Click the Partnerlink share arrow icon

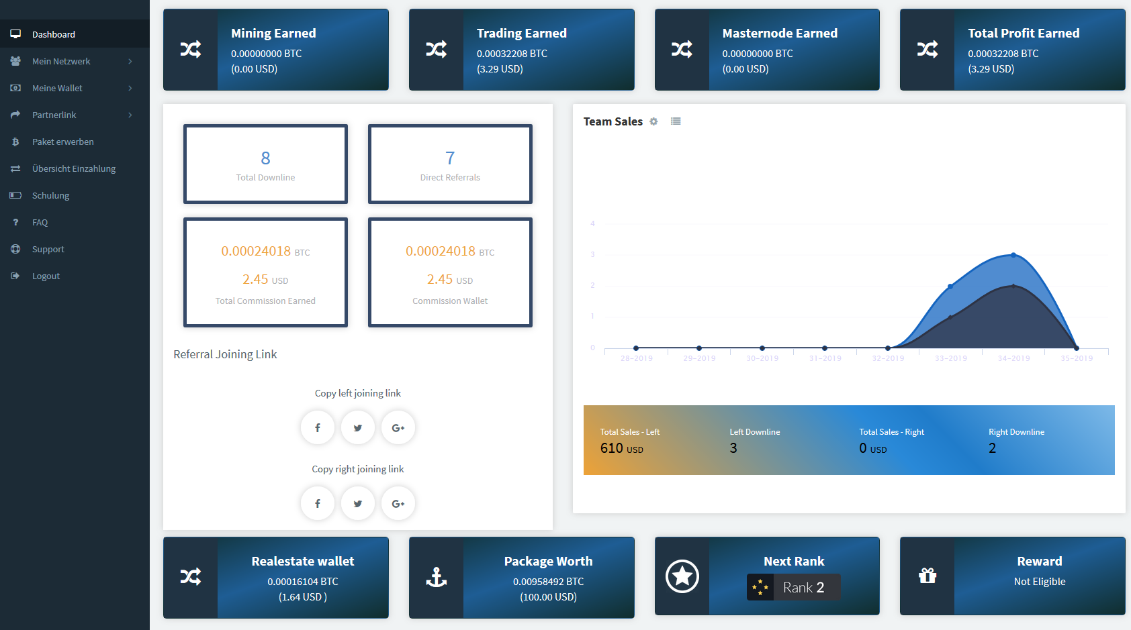(15, 115)
